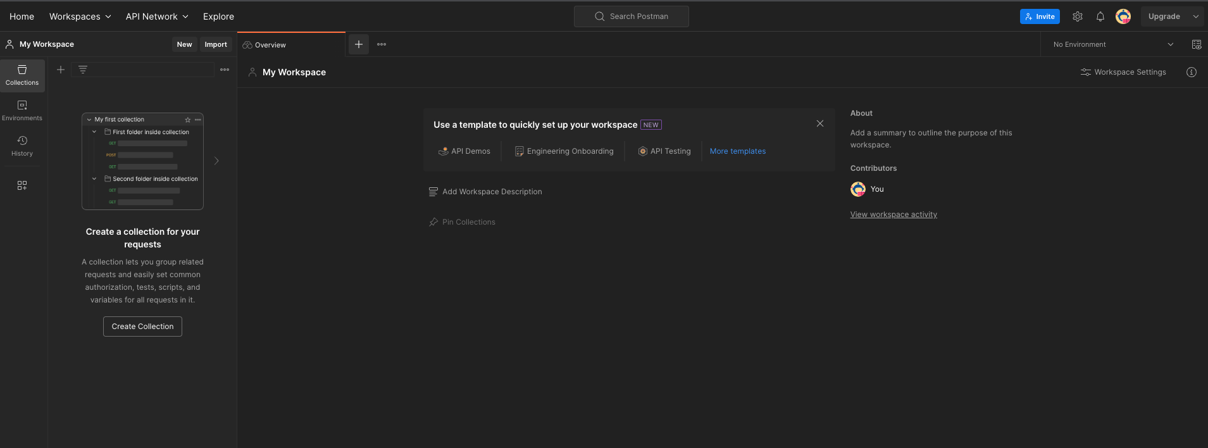Click the configure sidebar apps icon
1208x448 pixels.
[x=22, y=185]
